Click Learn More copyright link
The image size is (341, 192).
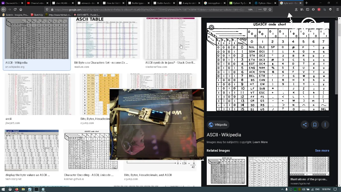260,142
